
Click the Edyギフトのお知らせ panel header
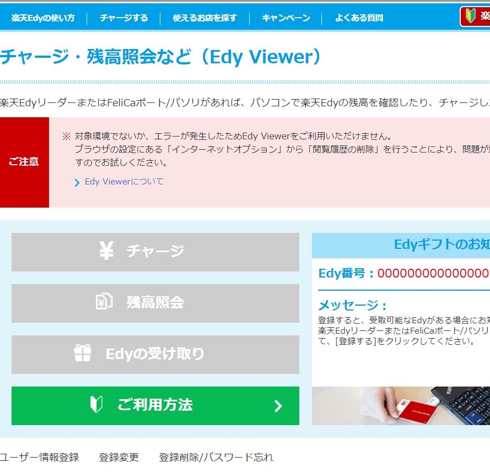(x=401, y=246)
